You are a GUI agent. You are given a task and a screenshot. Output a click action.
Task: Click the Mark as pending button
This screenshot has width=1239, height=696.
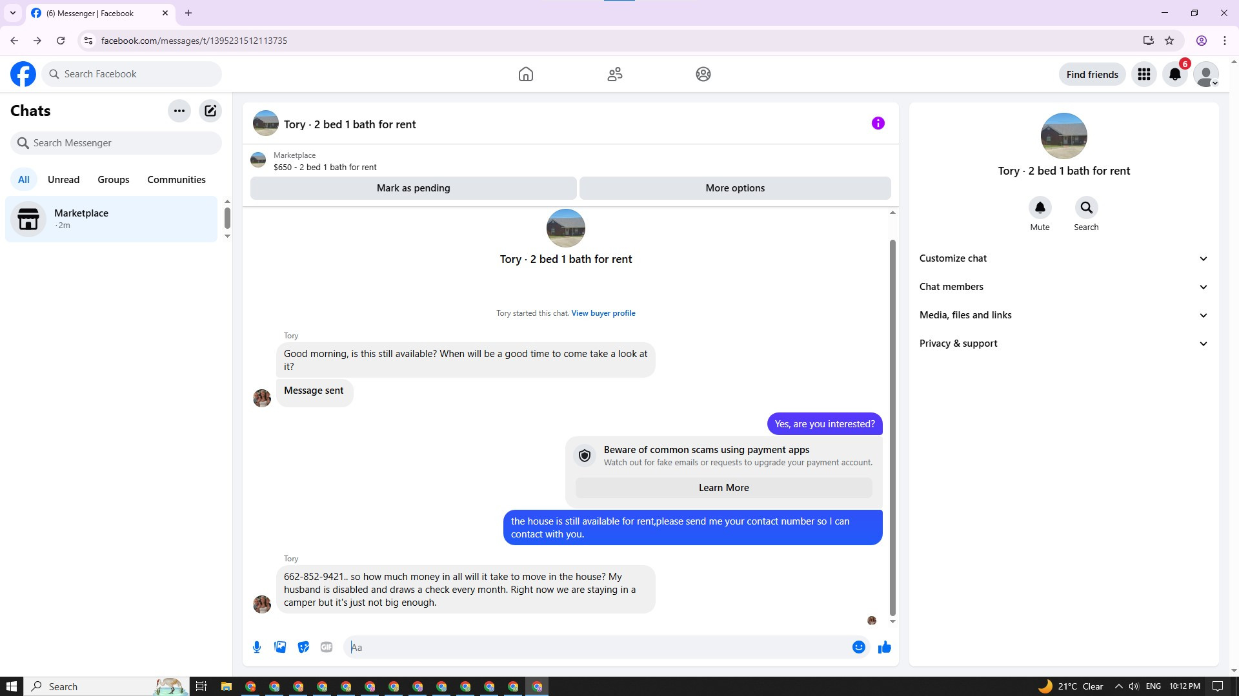tap(413, 188)
